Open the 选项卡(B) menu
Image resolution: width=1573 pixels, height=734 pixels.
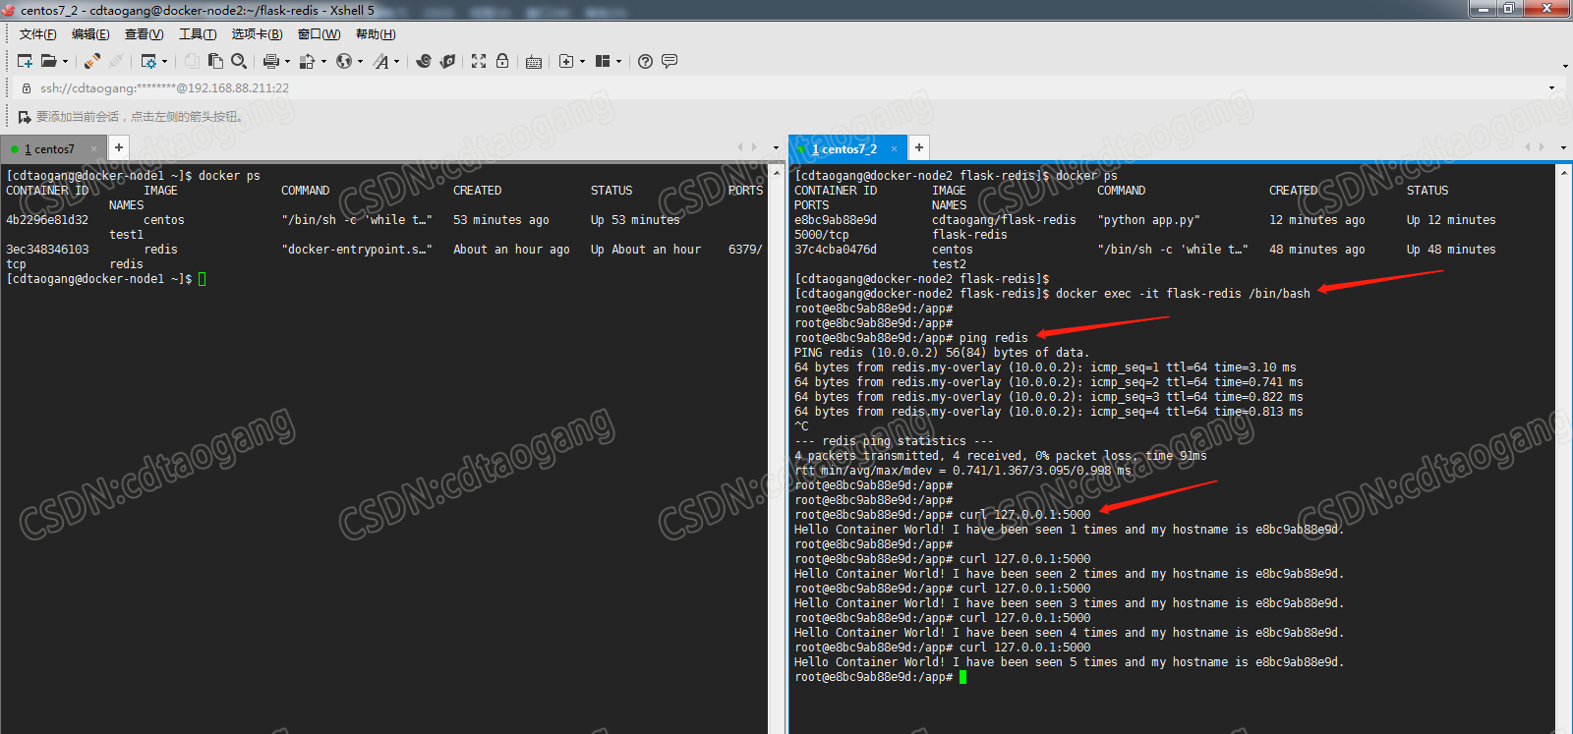pyautogui.click(x=257, y=34)
